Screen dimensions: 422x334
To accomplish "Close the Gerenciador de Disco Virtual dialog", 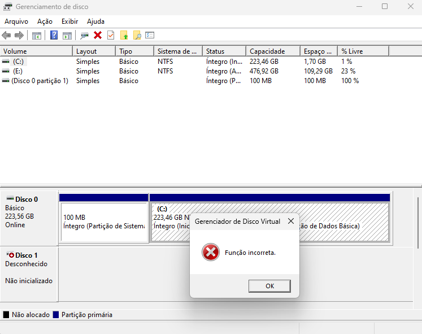I will tap(291, 221).
